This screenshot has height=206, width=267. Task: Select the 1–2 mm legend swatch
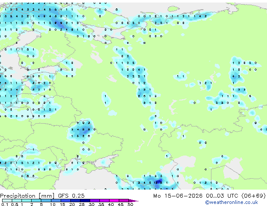(x=27, y=201)
